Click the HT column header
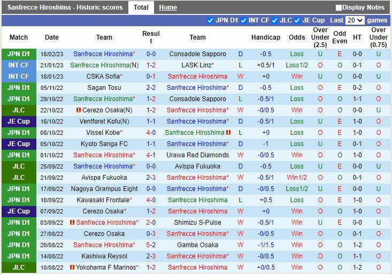The width and height of the screenshot is (392, 275). tap(357, 37)
